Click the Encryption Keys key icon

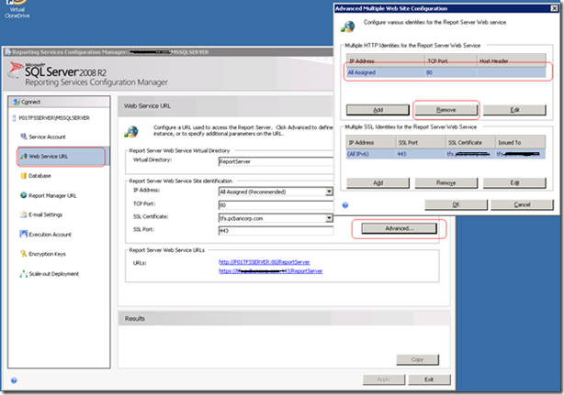(23, 254)
